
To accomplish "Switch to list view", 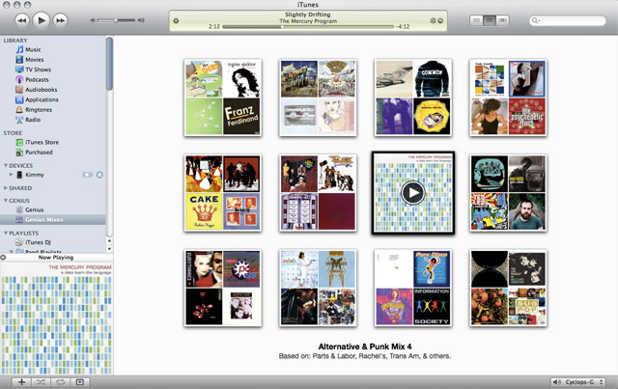I will (x=476, y=20).
